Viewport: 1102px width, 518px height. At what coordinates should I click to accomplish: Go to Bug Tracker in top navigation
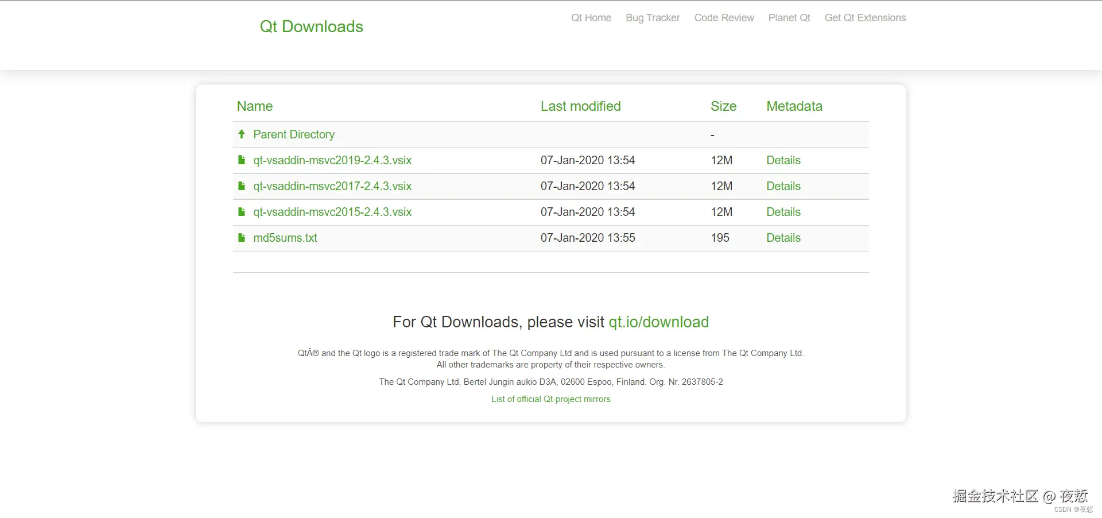[653, 18]
